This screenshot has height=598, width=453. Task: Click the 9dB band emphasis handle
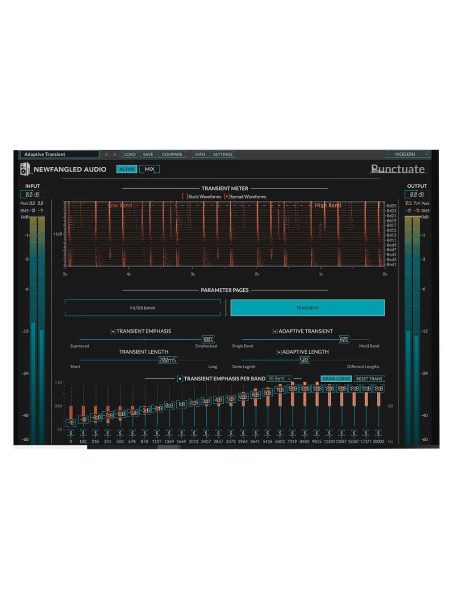pyautogui.click(x=268, y=393)
